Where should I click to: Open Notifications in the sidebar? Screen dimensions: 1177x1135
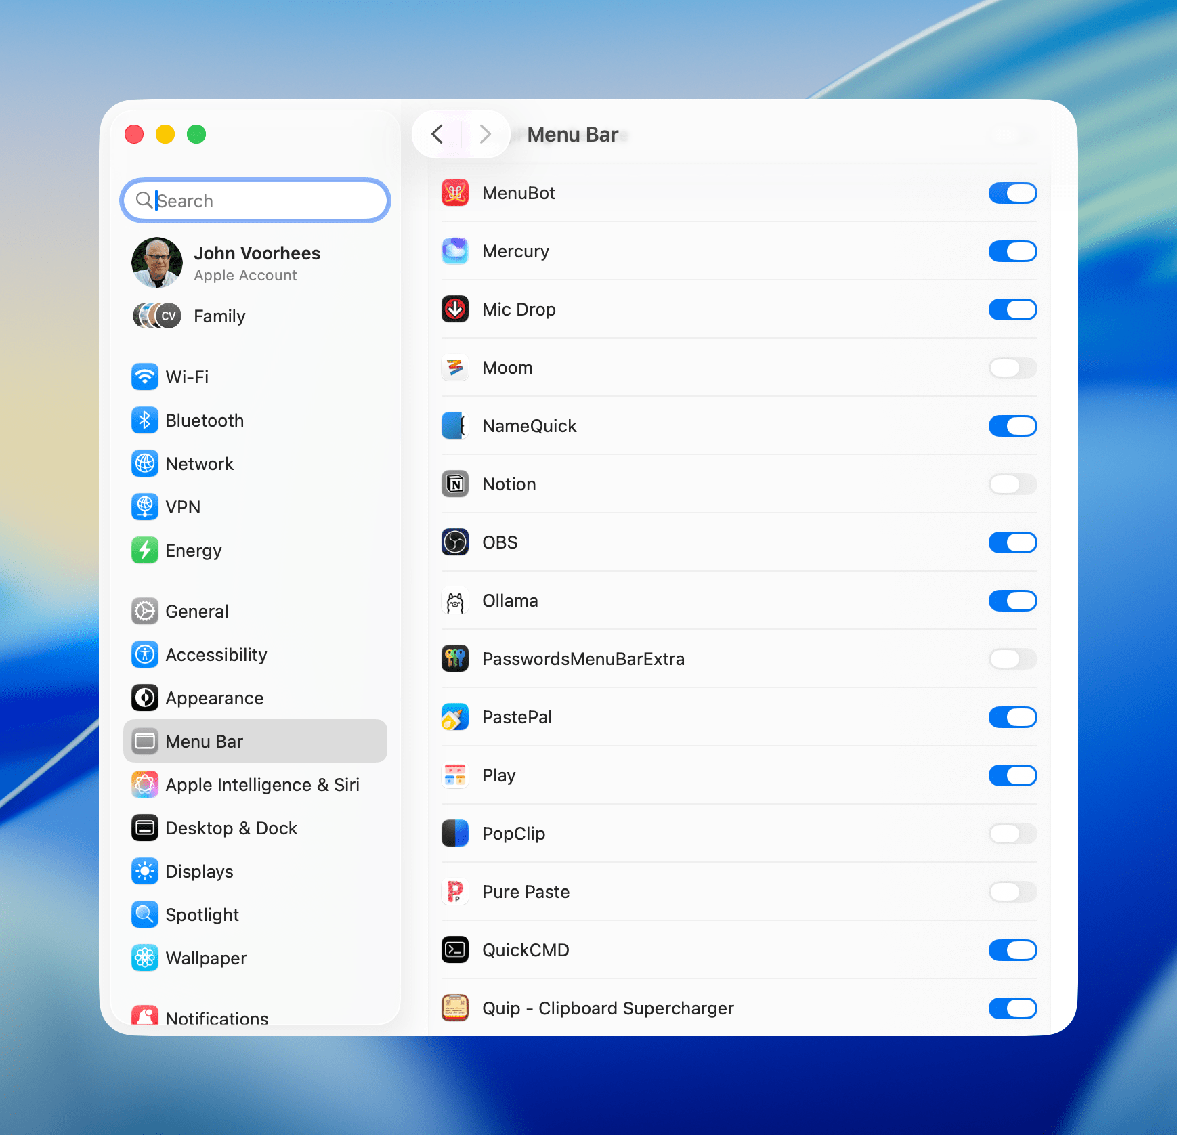click(255, 1015)
